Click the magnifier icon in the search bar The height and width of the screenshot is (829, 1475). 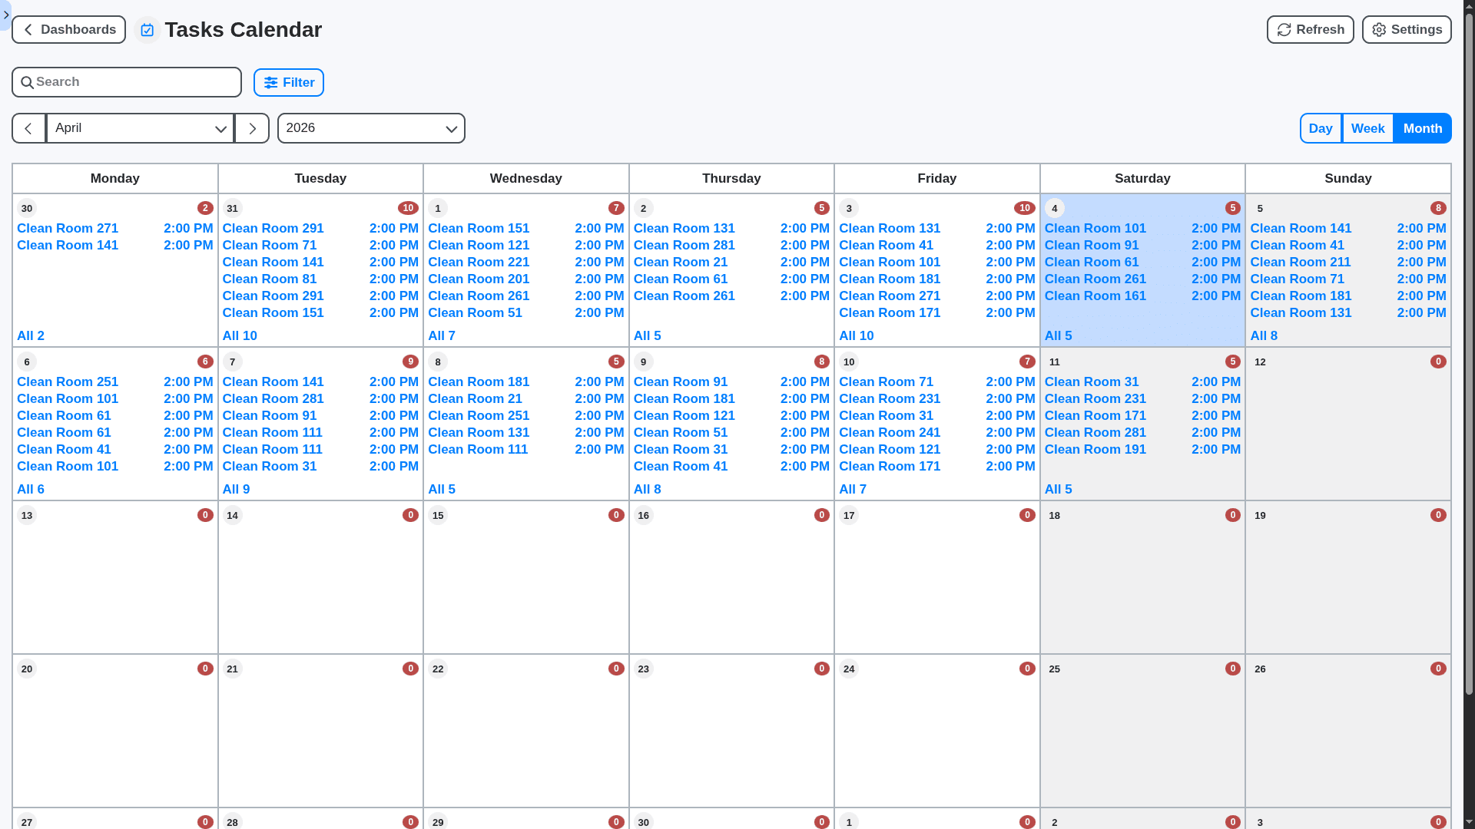click(x=28, y=81)
